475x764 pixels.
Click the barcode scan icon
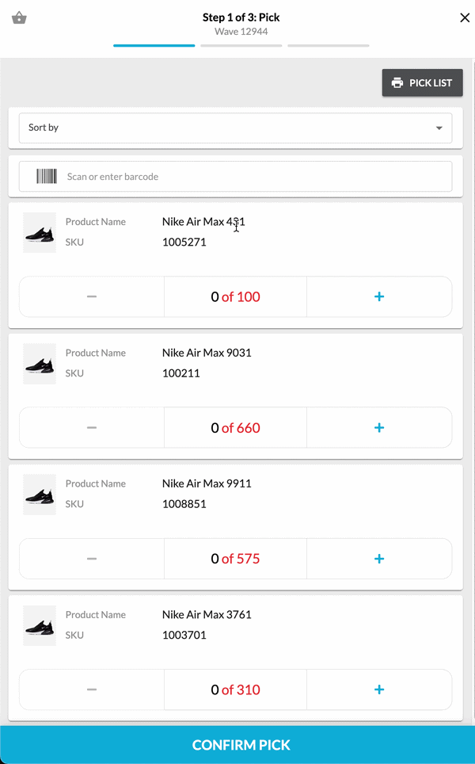pyautogui.click(x=47, y=177)
